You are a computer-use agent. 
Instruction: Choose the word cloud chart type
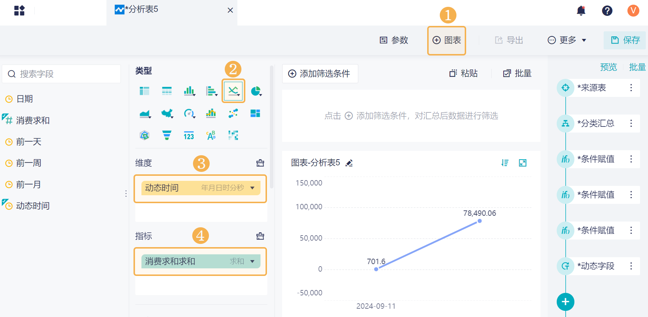pos(211,135)
